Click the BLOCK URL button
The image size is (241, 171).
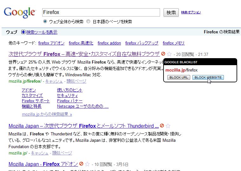click(x=178, y=78)
